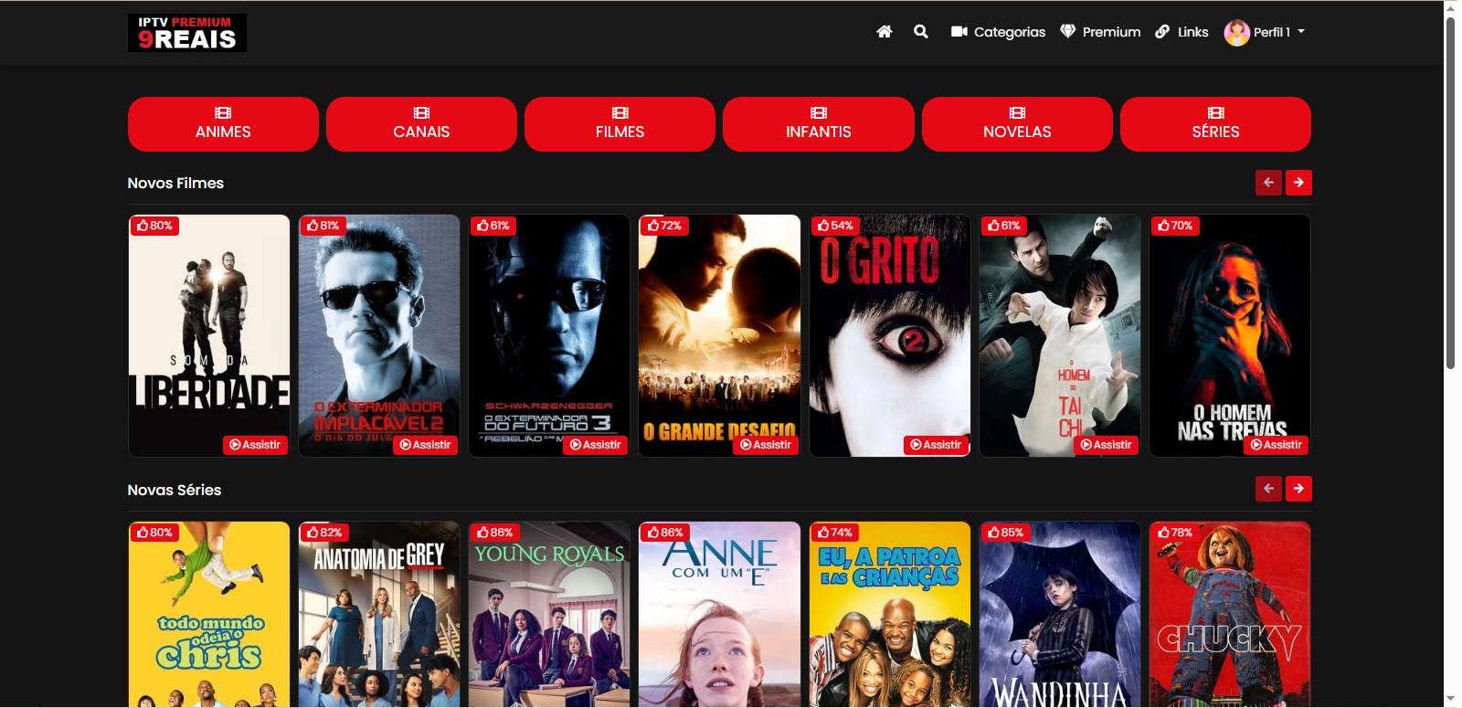
Task: Click the Novas Séries section heading
Action: click(x=175, y=490)
